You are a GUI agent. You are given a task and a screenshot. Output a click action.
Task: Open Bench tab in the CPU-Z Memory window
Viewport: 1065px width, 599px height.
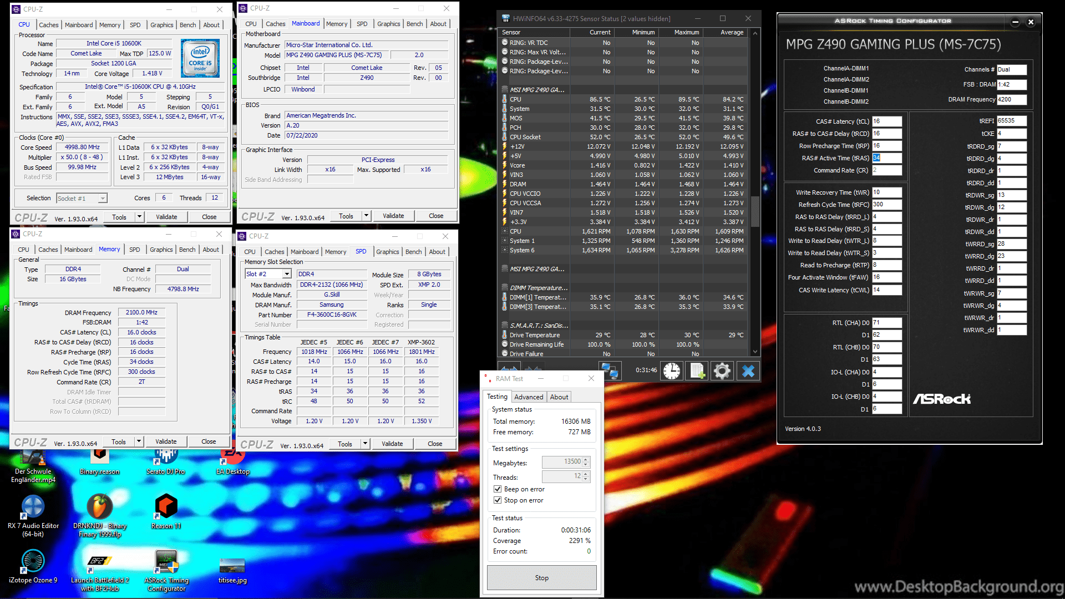coord(187,250)
